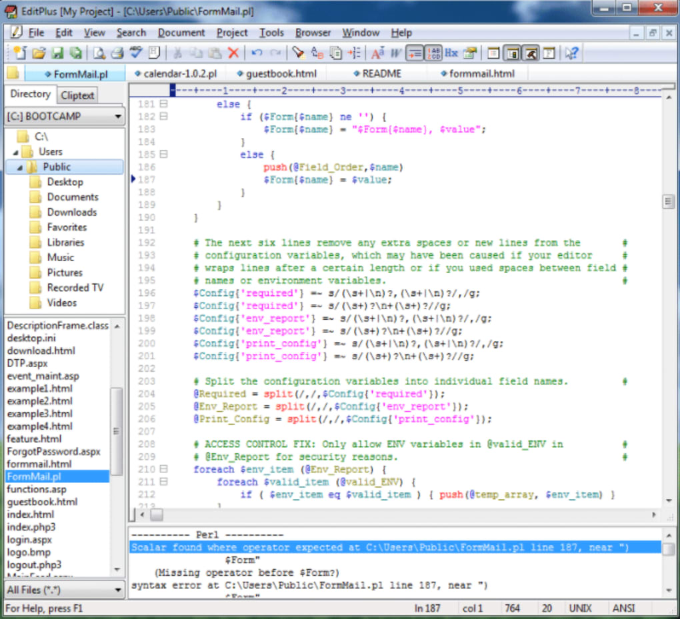This screenshot has height=619, width=680.
Task: Switch to the Cliptext panel tab
Action: (x=77, y=95)
